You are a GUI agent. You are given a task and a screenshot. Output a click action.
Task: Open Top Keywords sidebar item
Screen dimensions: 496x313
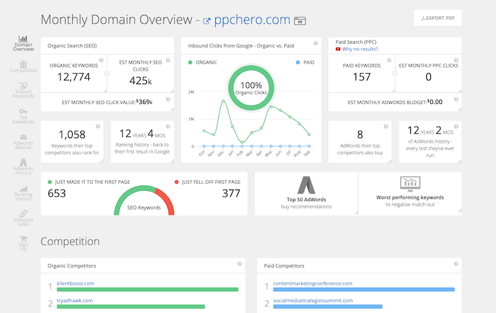[x=23, y=116]
